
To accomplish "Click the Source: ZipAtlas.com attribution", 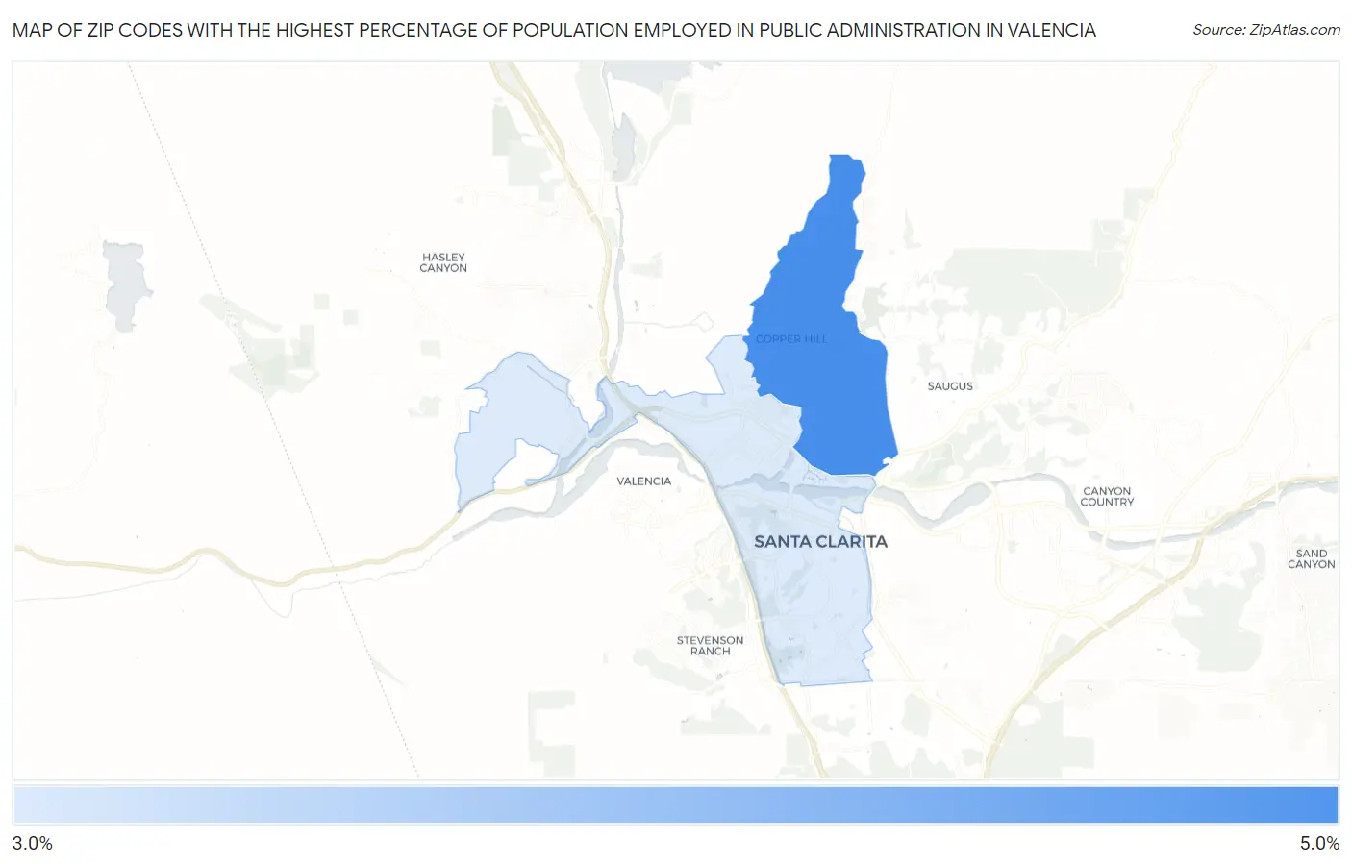I will (x=1266, y=30).
